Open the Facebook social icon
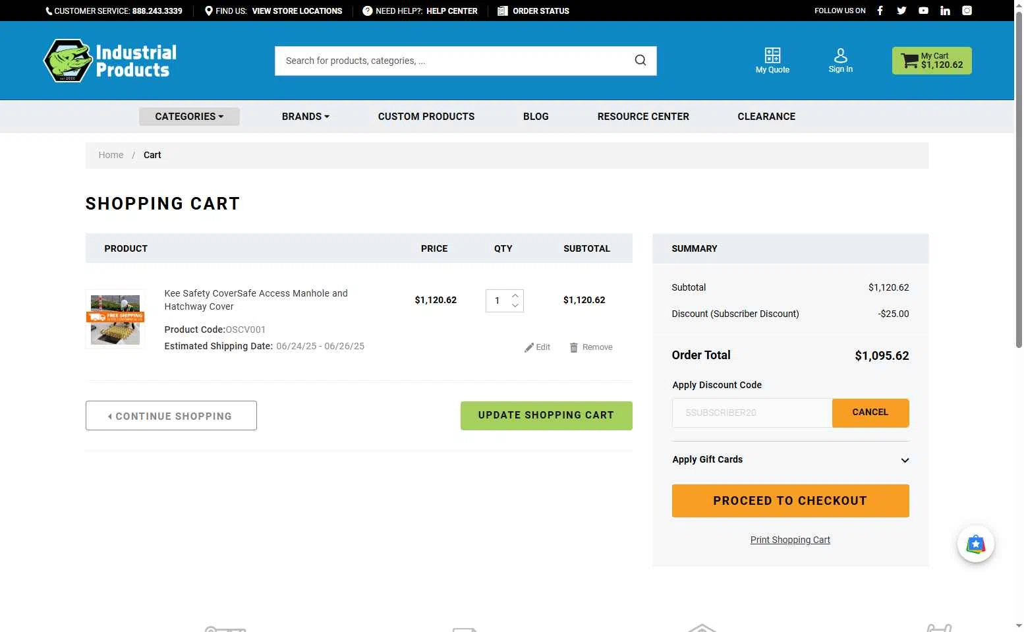This screenshot has height=632, width=1024. pyautogui.click(x=880, y=11)
